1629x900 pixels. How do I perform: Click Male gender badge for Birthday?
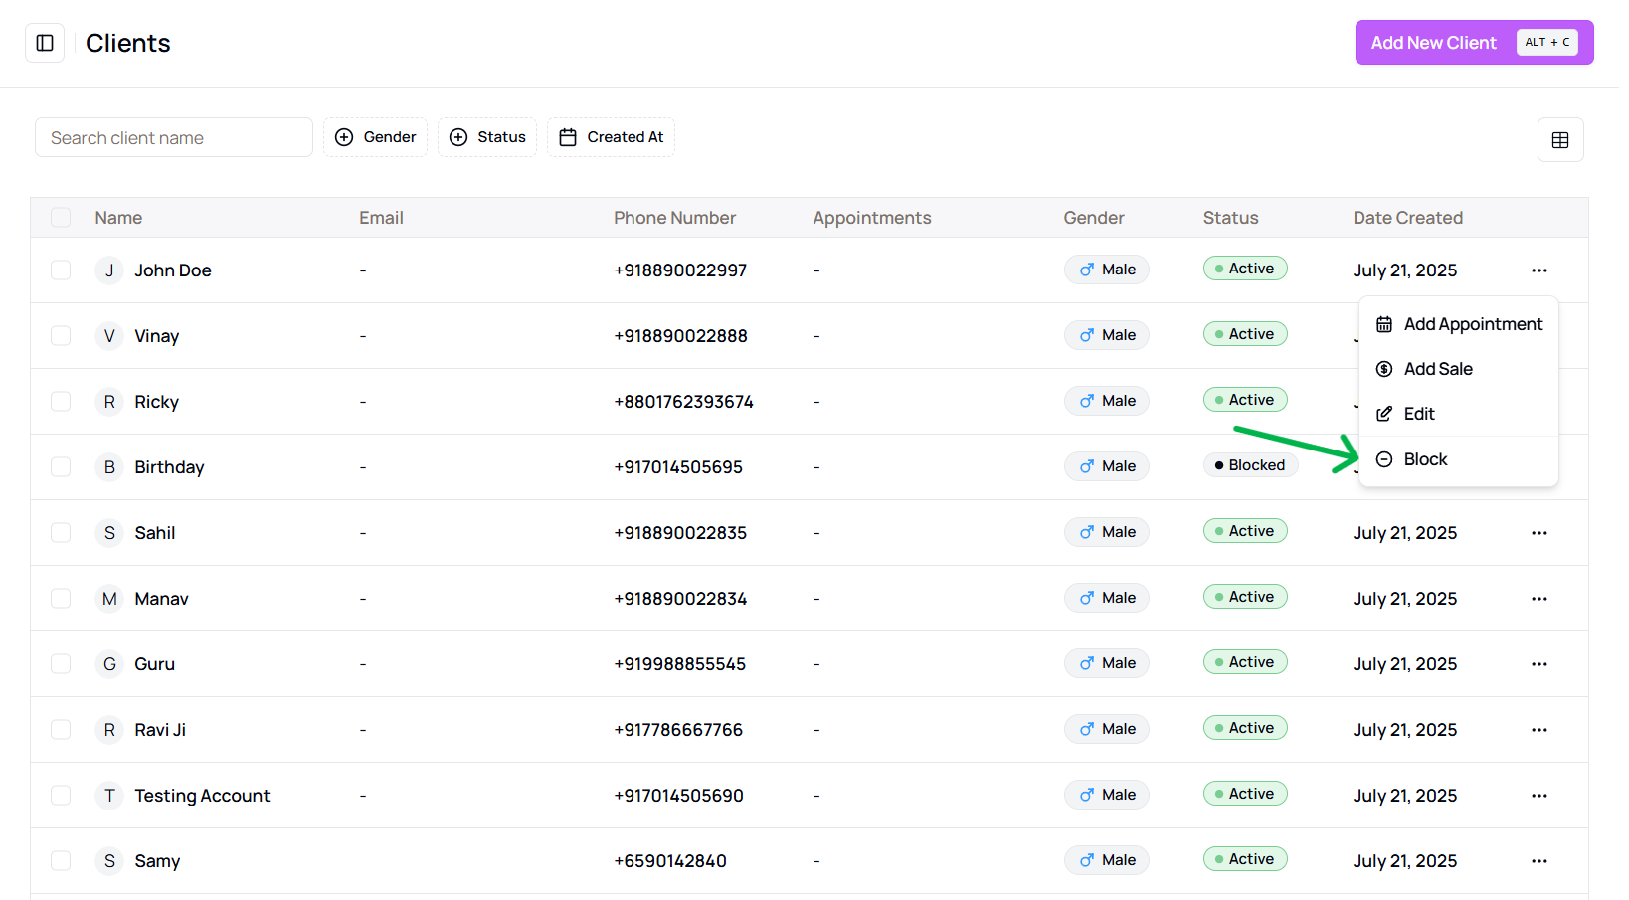(x=1106, y=466)
